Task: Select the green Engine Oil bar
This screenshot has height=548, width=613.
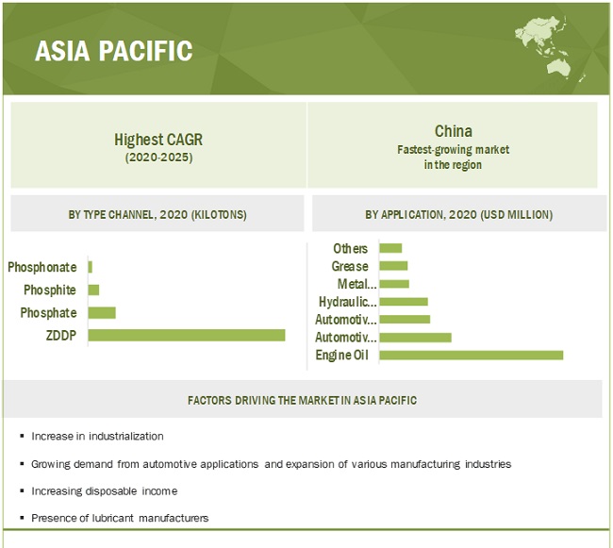Action: coord(471,355)
